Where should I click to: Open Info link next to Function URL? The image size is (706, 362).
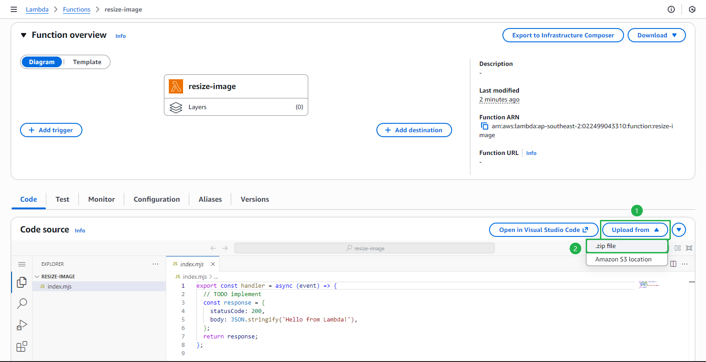point(531,153)
